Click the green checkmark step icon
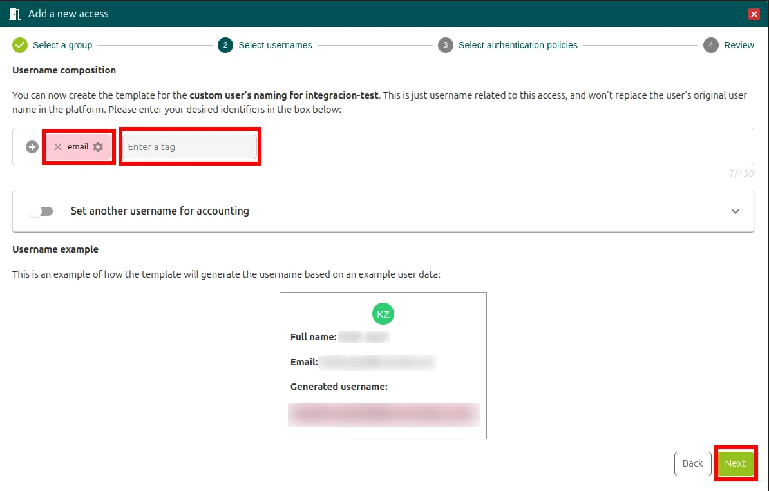The width and height of the screenshot is (769, 491). 20,45
